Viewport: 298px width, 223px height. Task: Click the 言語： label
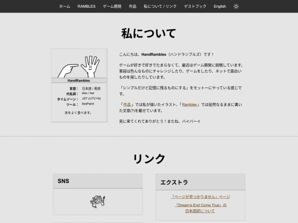tap(74, 89)
